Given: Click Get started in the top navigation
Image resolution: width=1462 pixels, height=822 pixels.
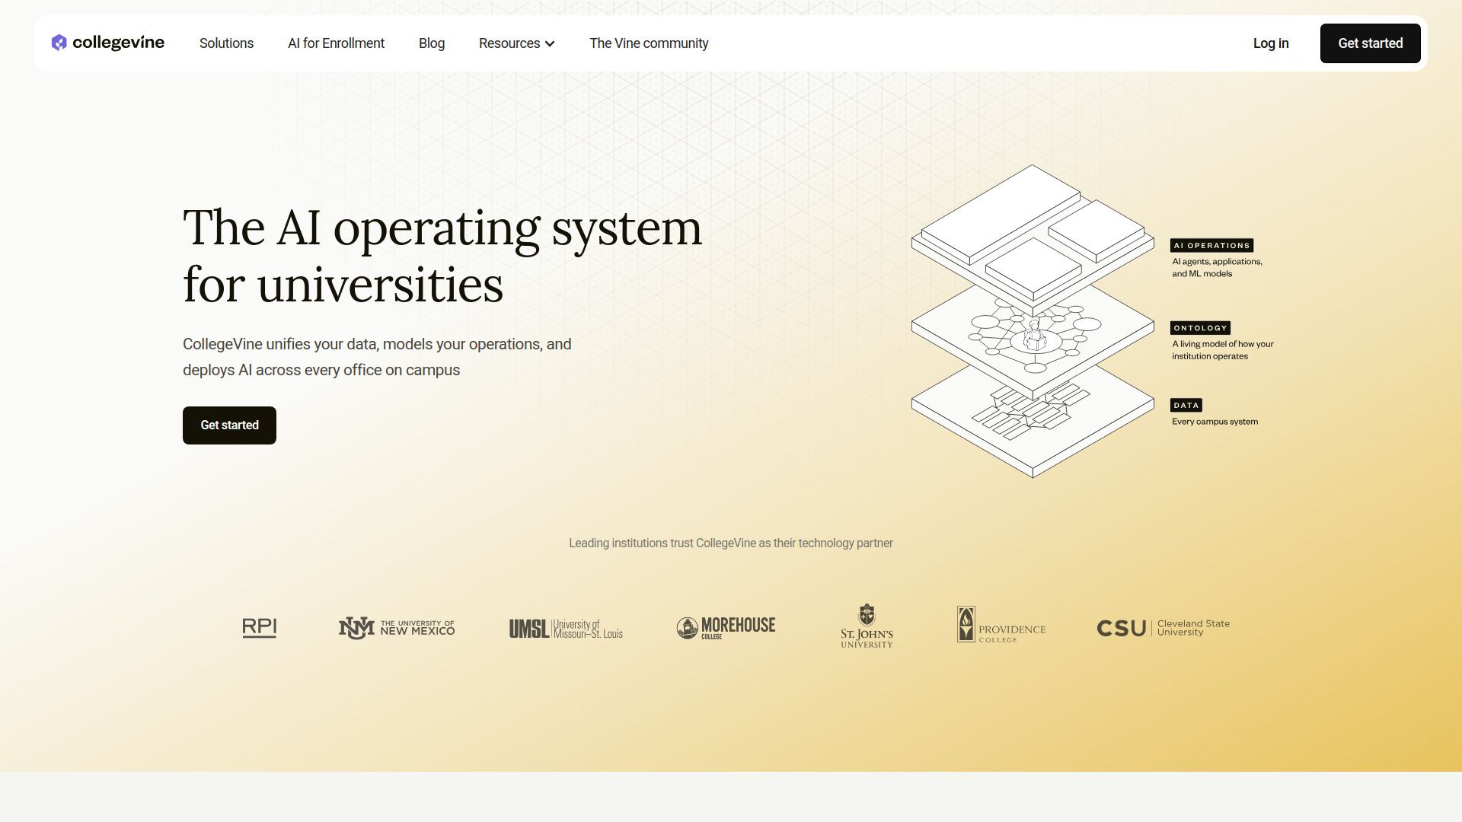Looking at the screenshot, I should pyautogui.click(x=1370, y=43).
